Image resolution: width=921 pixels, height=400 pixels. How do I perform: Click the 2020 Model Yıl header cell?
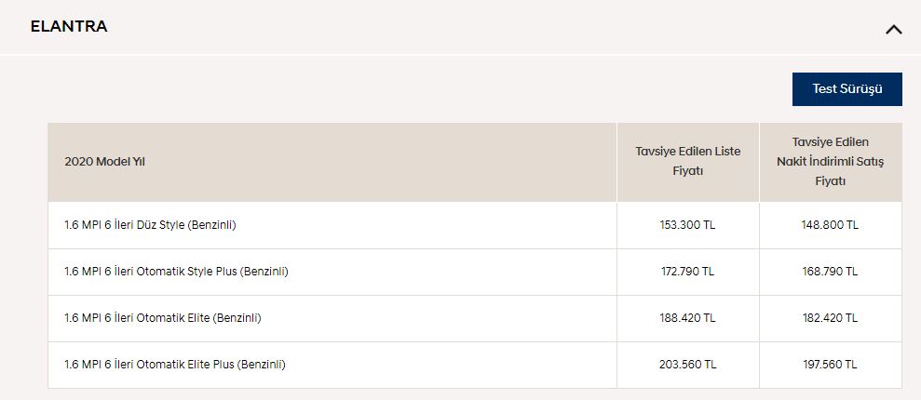[332, 162]
